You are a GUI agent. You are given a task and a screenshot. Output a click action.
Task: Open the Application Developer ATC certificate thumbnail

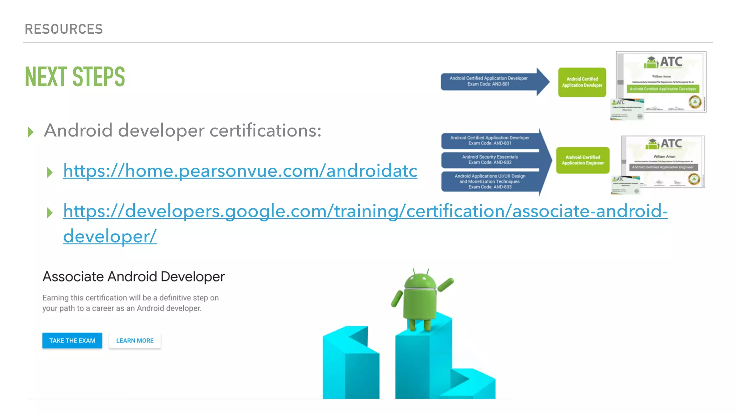(661, 82)
